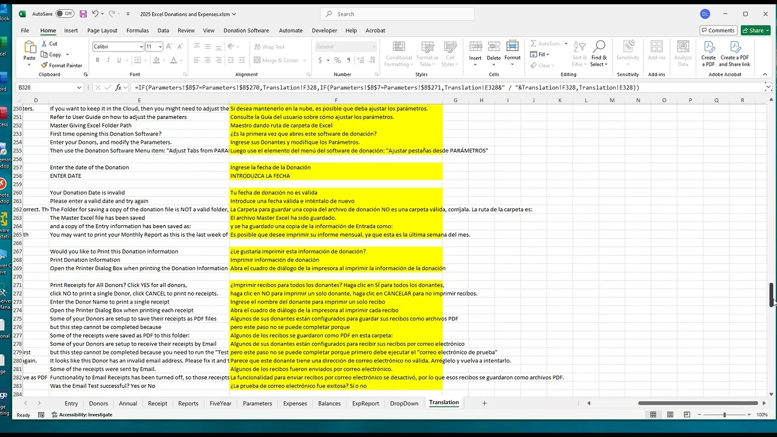Switch to Page Break Preview icon
Image resolution: width=777 pixels, height=437 pixels.
tap(687, 415)
